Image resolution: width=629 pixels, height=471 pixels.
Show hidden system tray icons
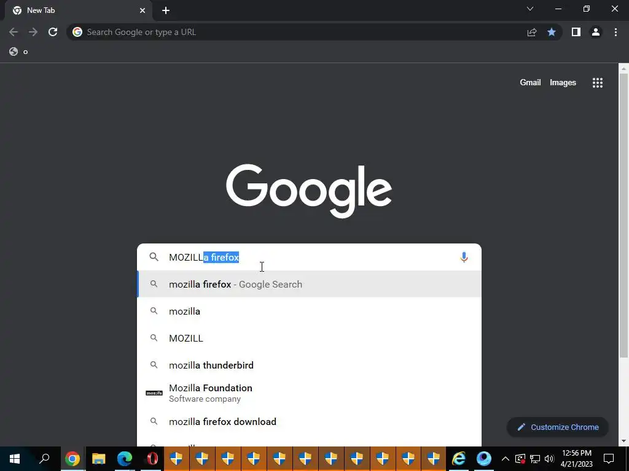[x=506, y=459]
